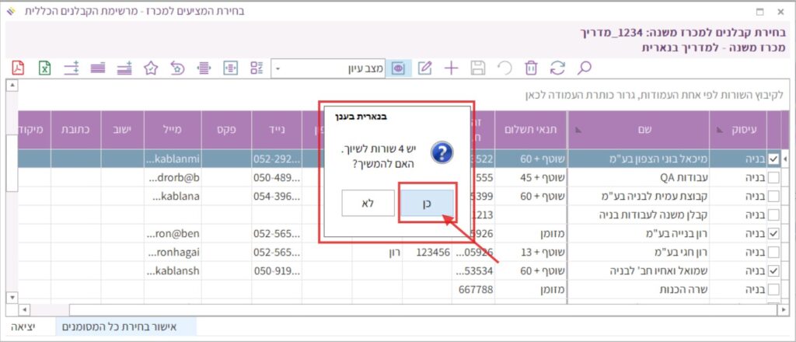Toggle the eye view-mode icon
Screen dimensions: 796x342
tap(399, 68)
